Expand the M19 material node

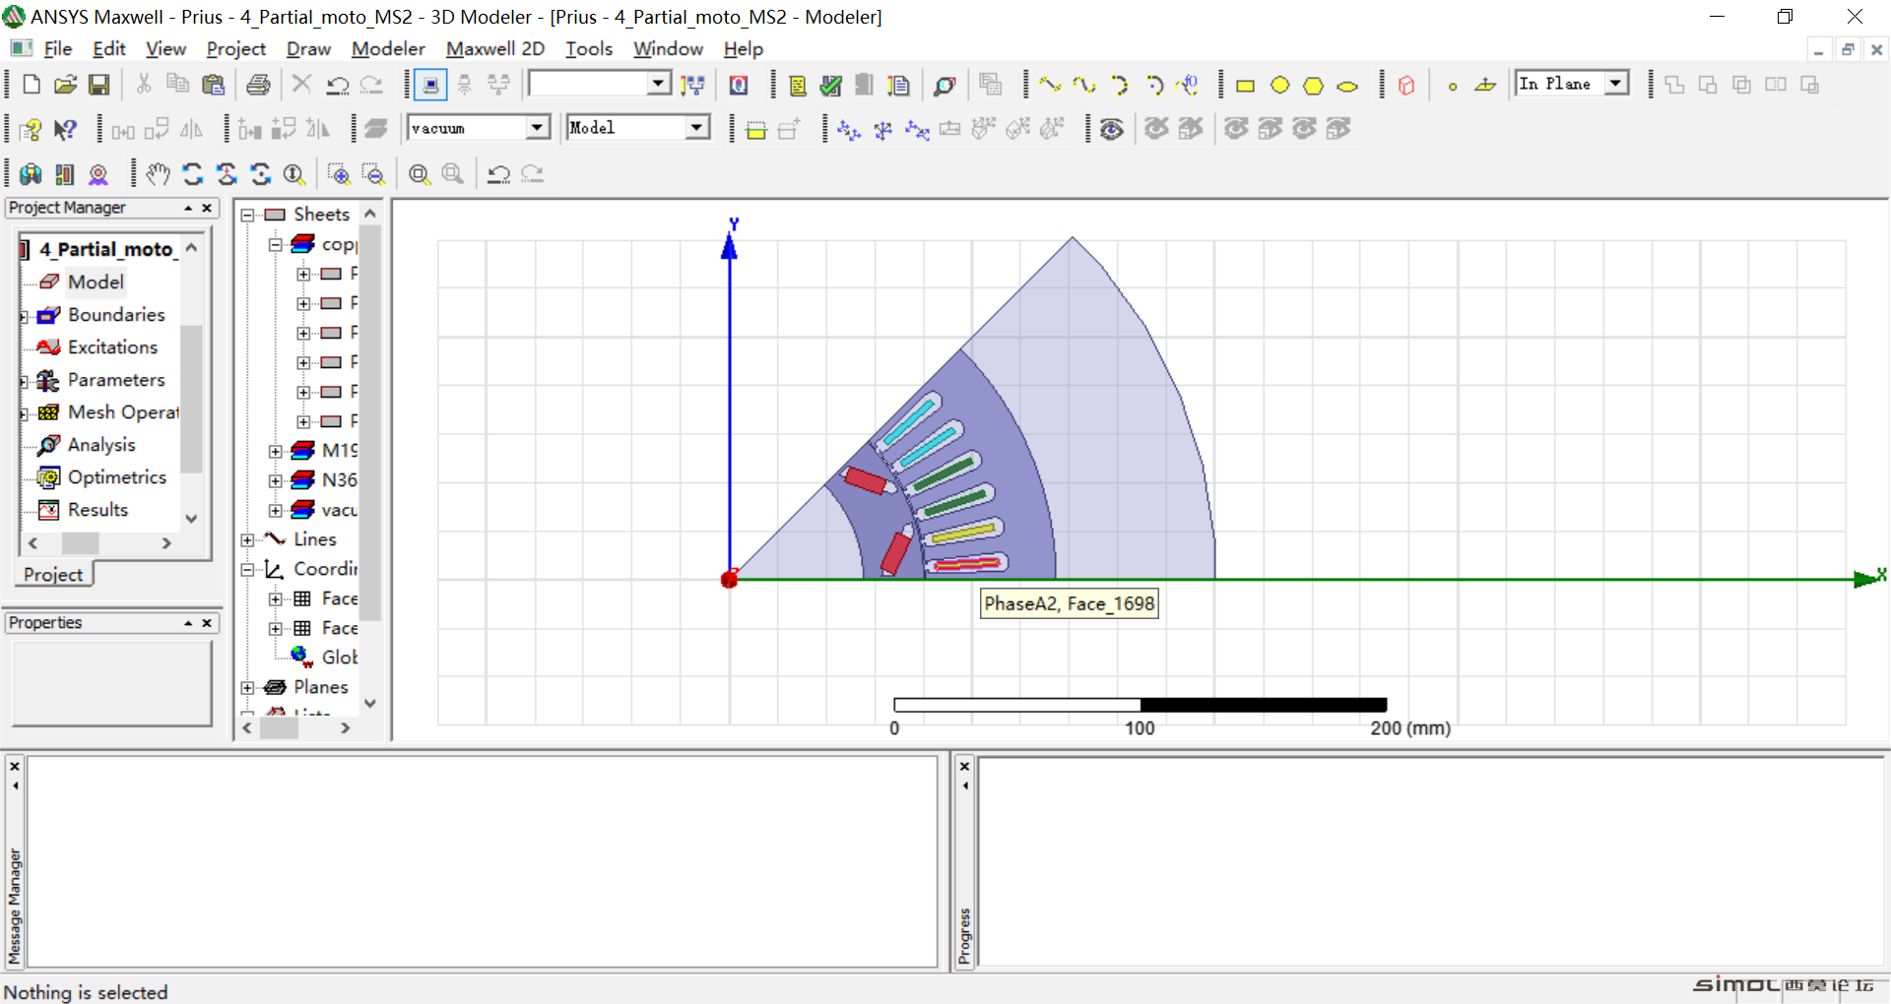pos(276,451)
